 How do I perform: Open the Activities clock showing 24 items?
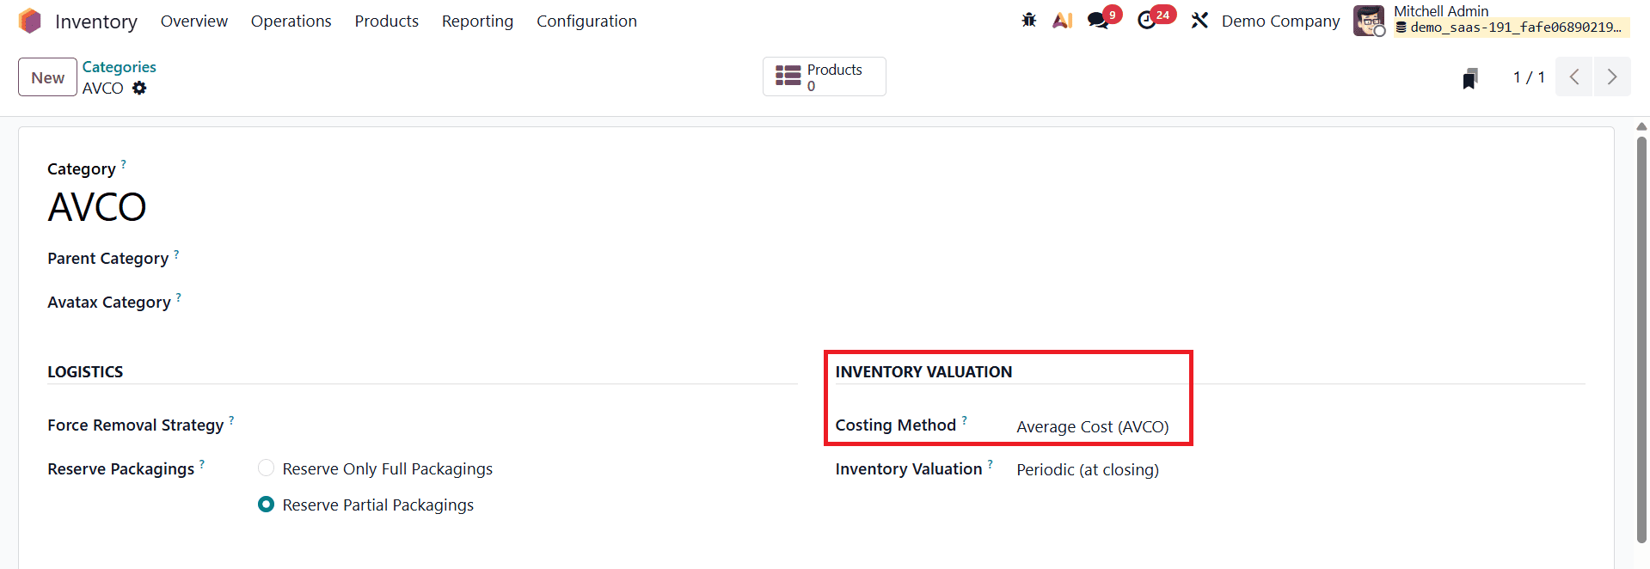click(x=1147, y=19)
